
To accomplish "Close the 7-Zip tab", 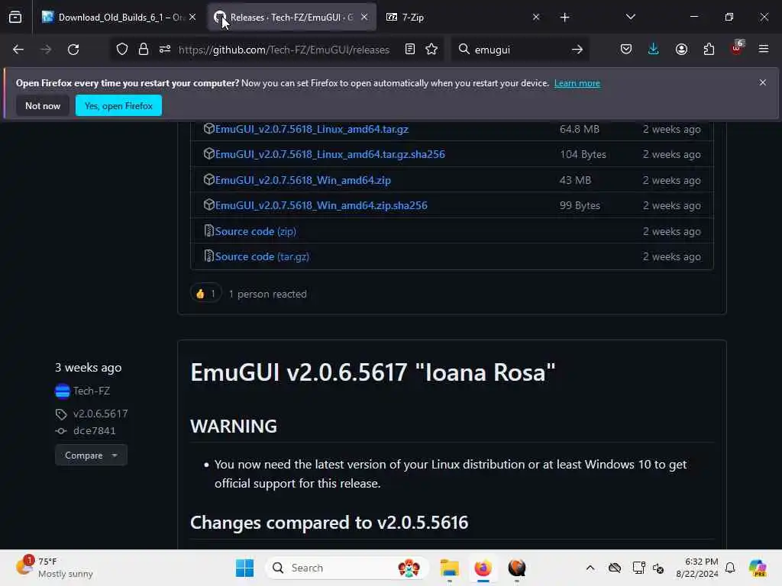I will [x=536, y=18].
